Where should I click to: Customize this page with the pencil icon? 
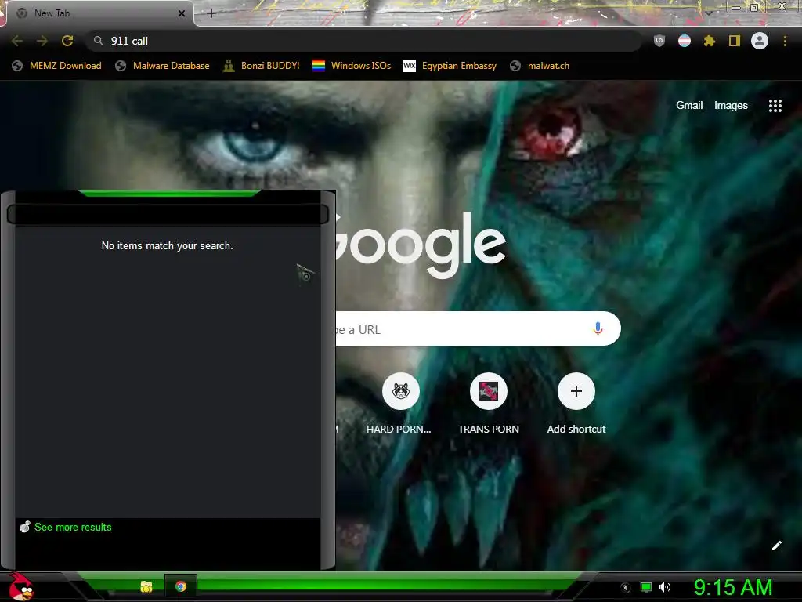coord(776,546)
